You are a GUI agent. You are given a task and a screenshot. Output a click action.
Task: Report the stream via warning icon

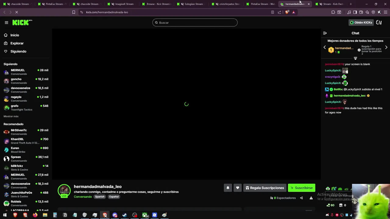(x=311, y=198)
